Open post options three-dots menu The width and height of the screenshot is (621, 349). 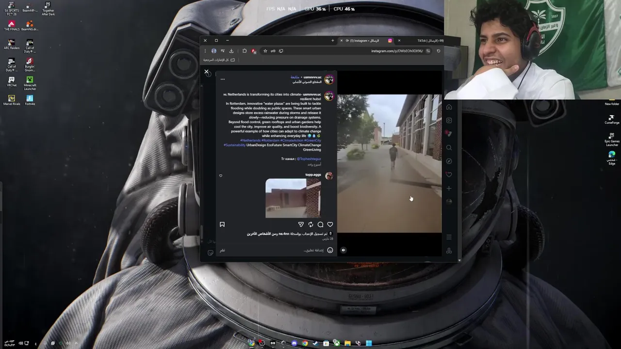pos(223,79)
